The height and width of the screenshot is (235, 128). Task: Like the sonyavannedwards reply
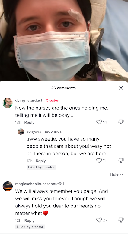tap(99, 161)
